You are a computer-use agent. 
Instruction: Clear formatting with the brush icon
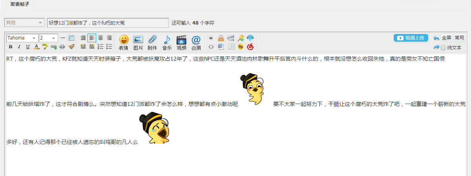[71, 47]
